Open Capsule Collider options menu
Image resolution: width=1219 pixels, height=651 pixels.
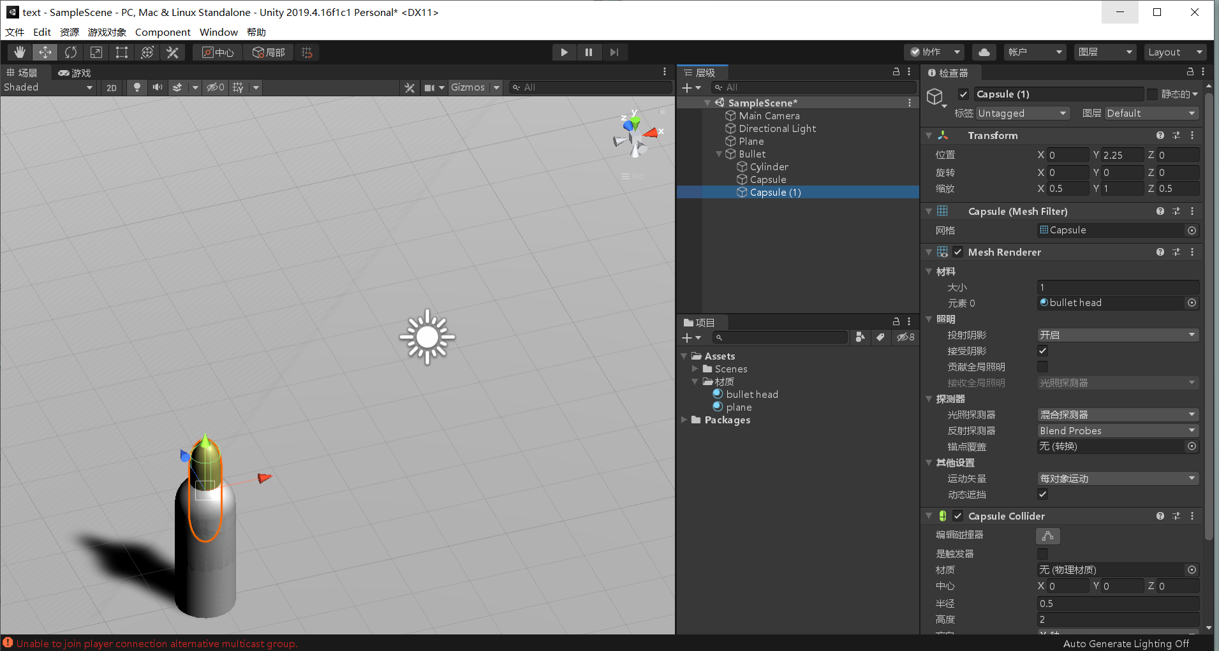coord(1192,516)
